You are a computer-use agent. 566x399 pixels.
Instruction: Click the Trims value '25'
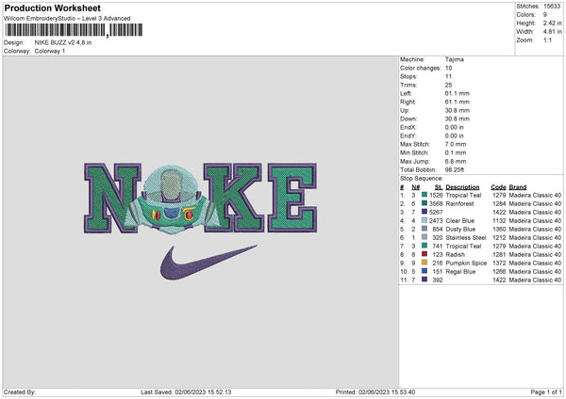pyautogui.click(x=449, y=85)
